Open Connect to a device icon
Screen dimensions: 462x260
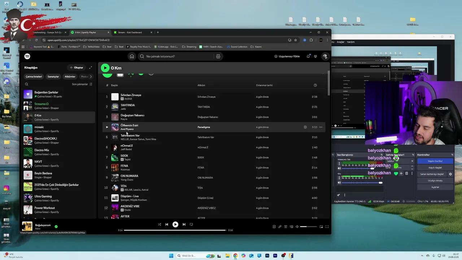point(291,227)
